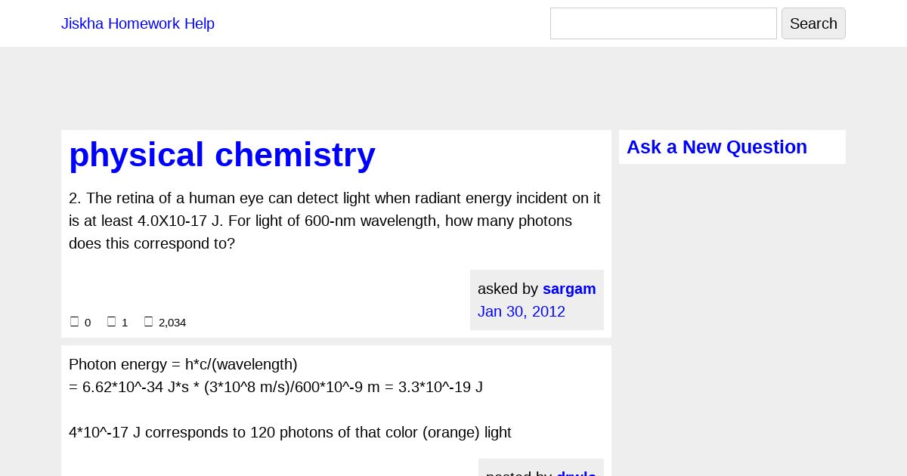
Task: Click the icon box beside count 1
Action: [111, 322]
